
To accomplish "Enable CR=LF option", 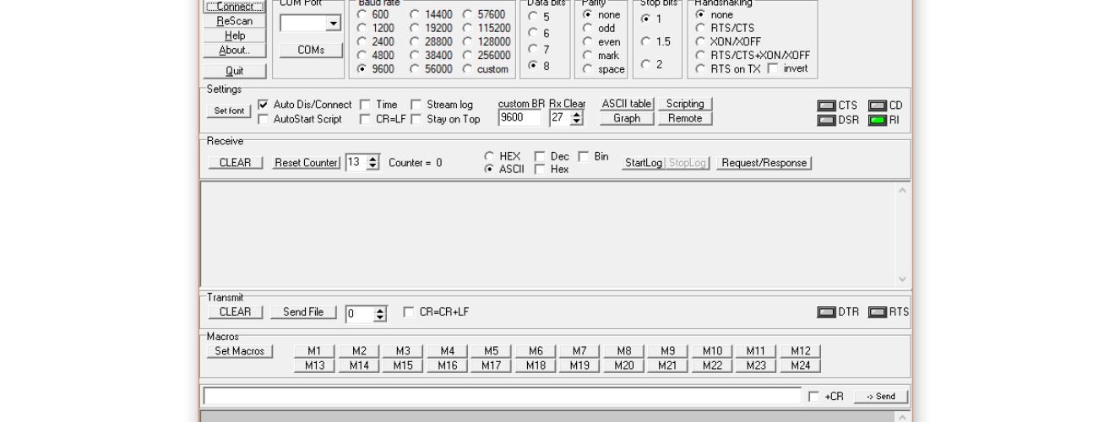I will click(365, 119).
